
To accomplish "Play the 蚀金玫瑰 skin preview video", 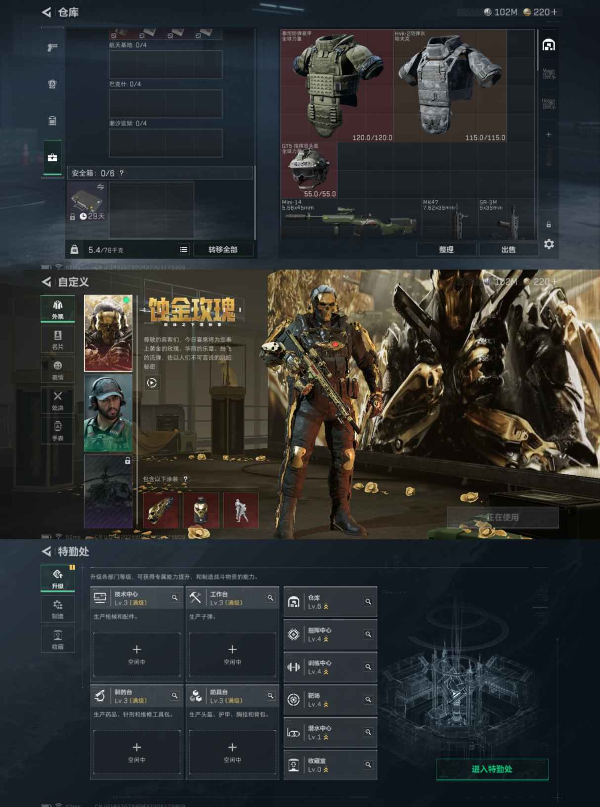I will tap(152, 383).
